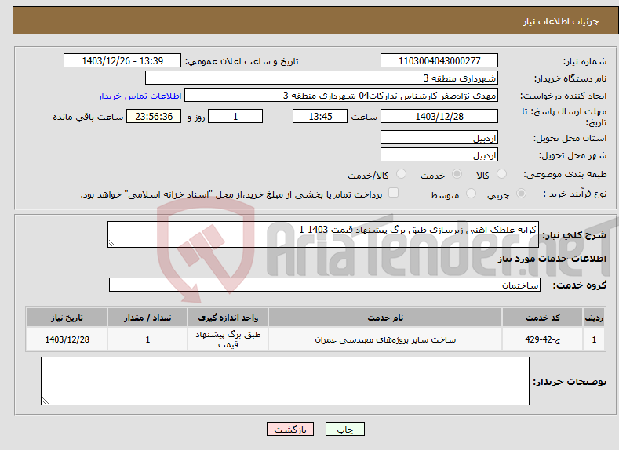
Task: Select the خدمت radio button
Action: (x=457, y=174)
